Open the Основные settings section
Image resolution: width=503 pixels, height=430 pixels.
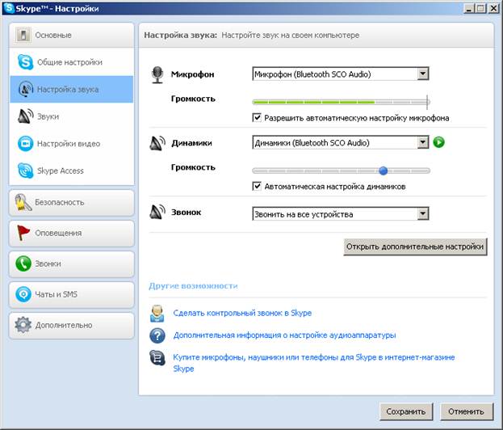point(72,35)
